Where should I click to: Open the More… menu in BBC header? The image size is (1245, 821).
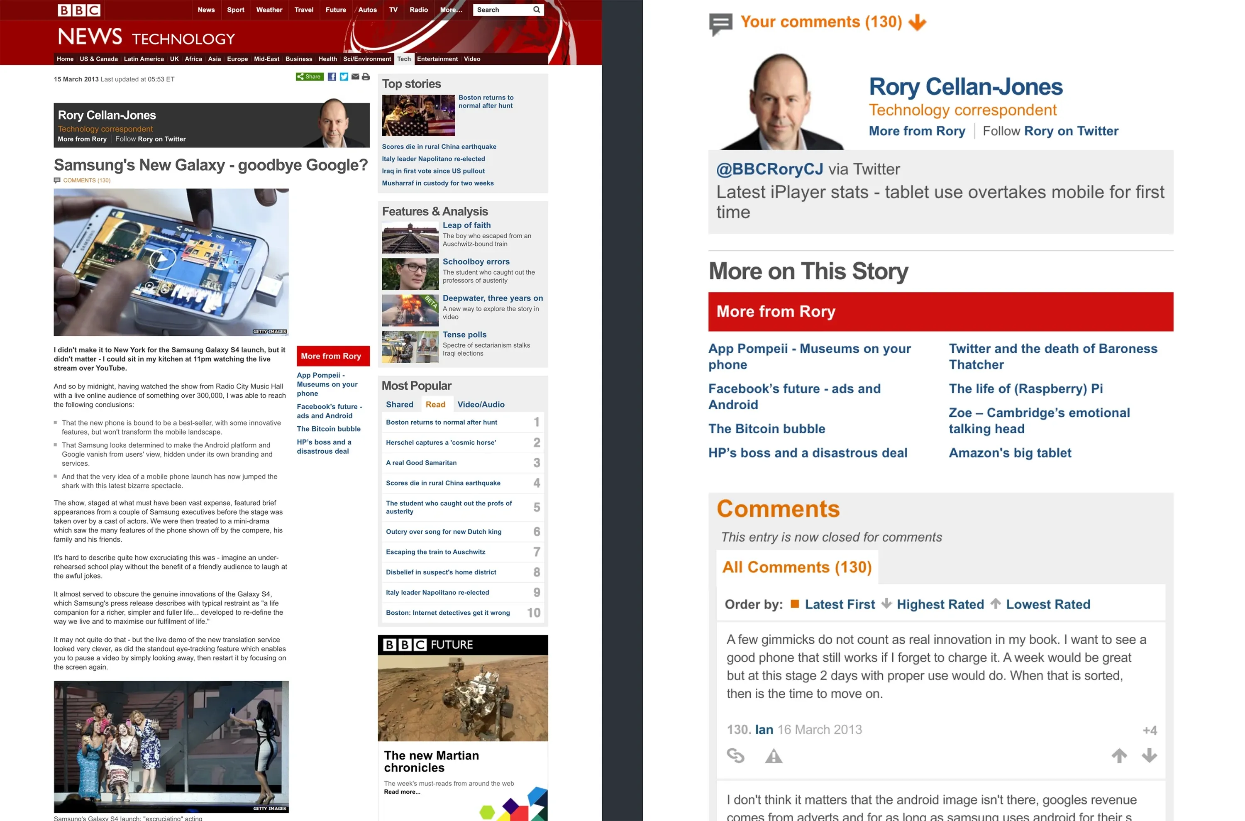click(x=451, y=10)
